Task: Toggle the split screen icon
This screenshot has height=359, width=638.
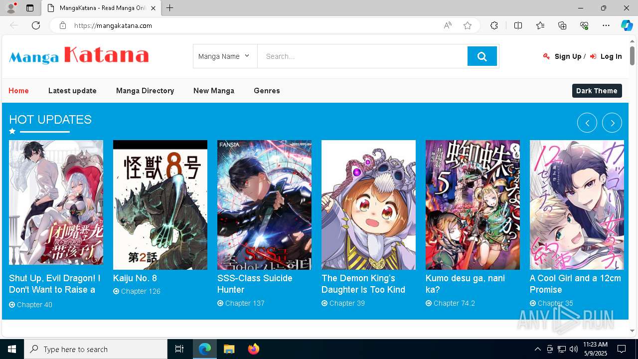Action: pos(518,25)
